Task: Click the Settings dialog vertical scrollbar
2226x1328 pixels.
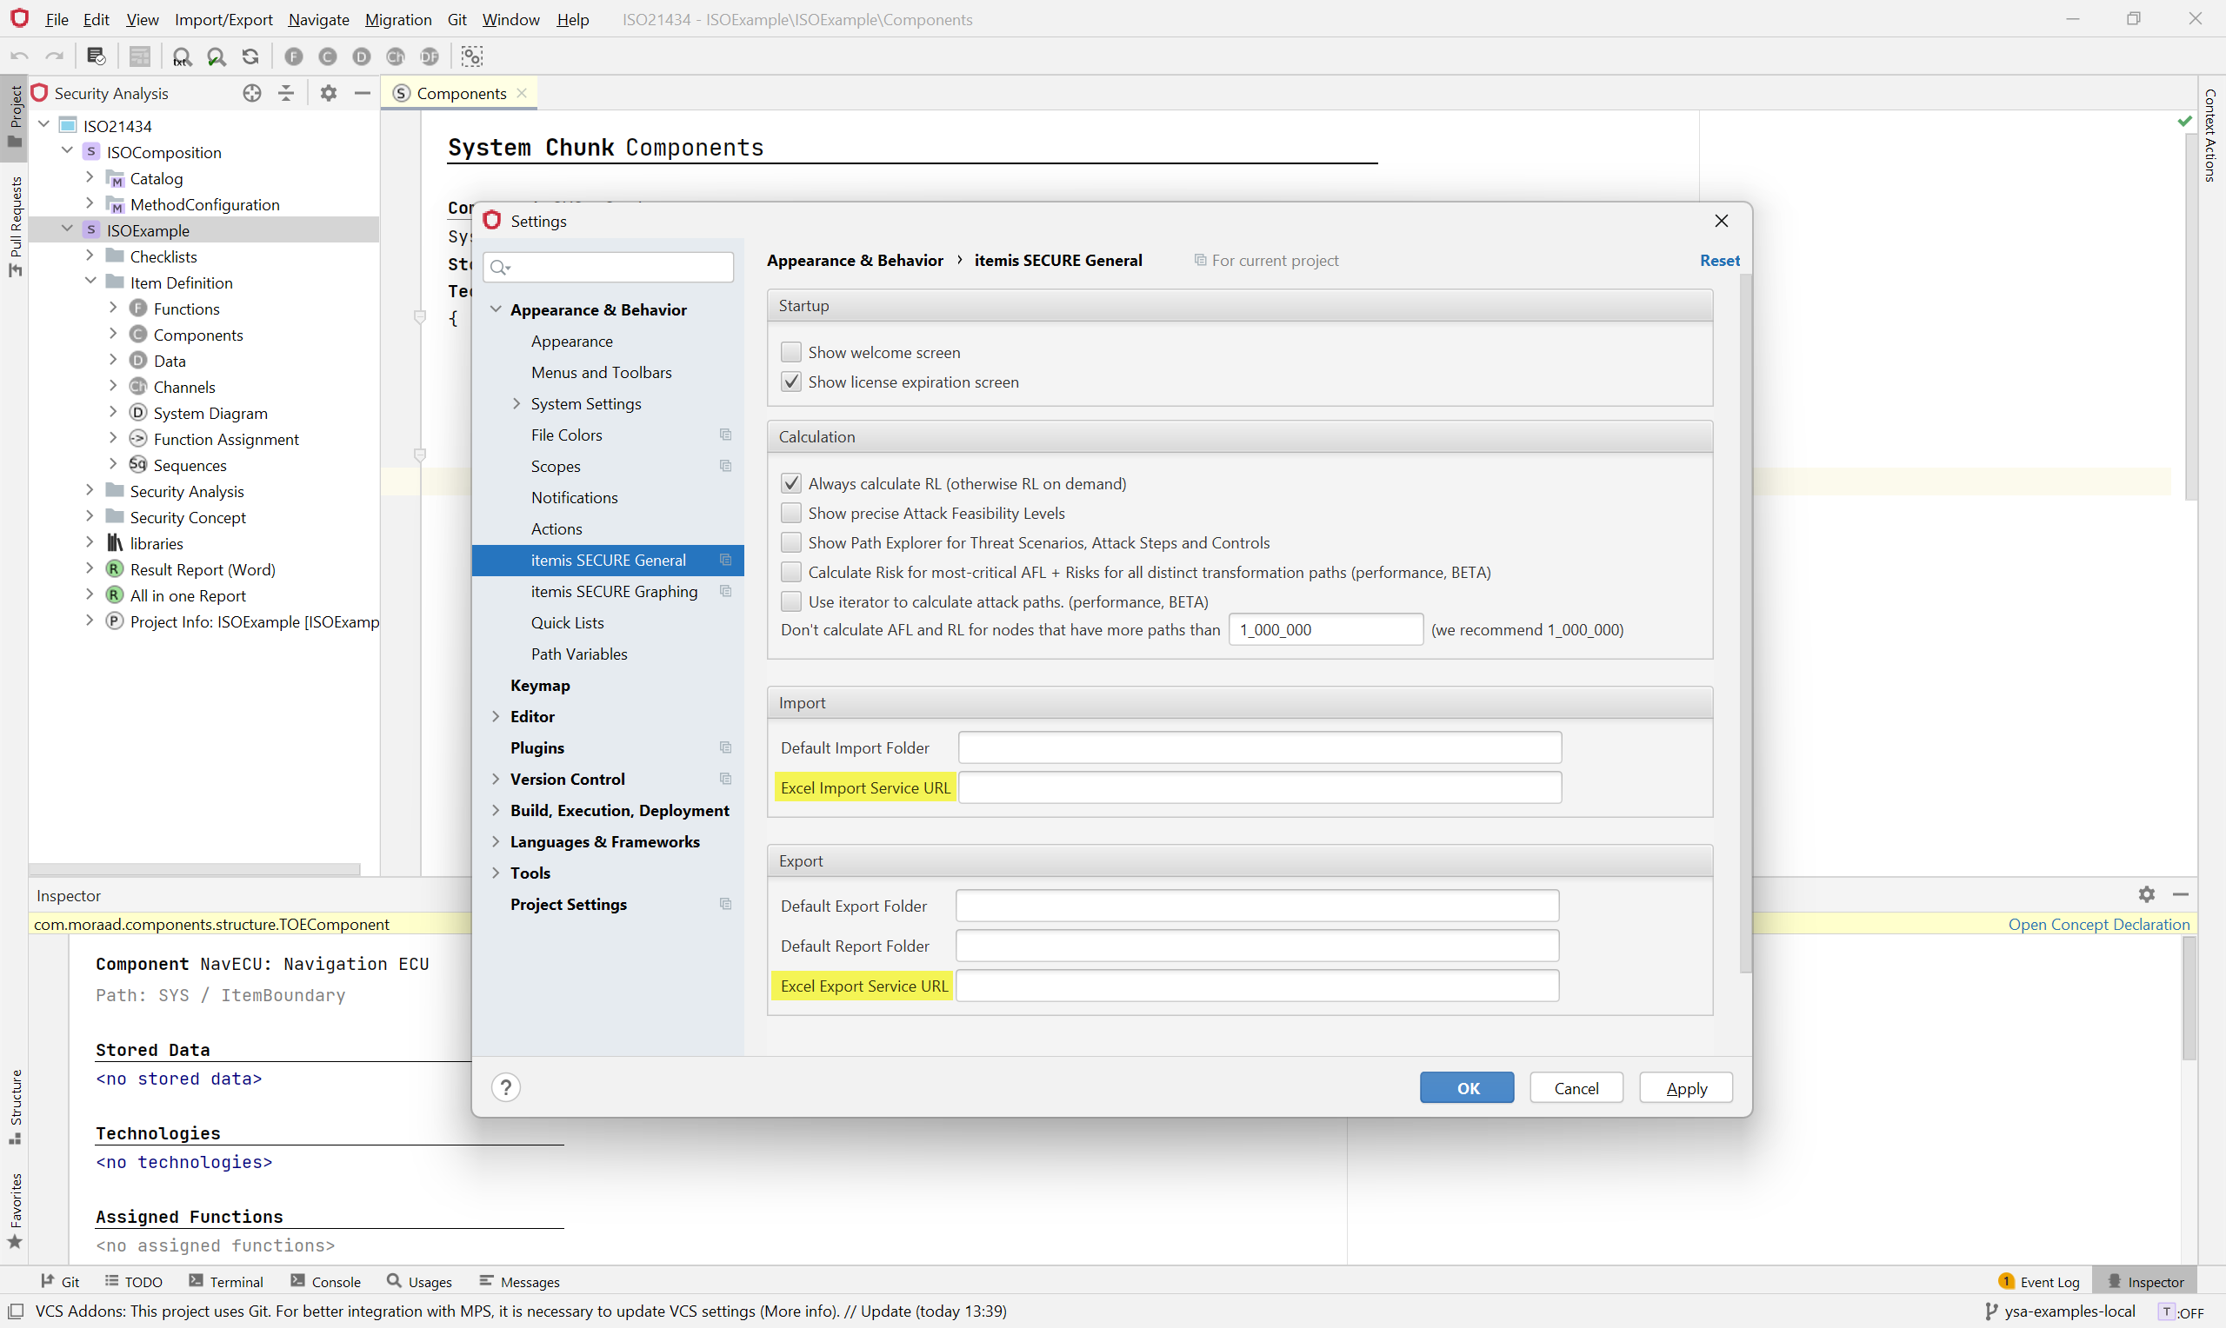Action: coord(1744,623)
